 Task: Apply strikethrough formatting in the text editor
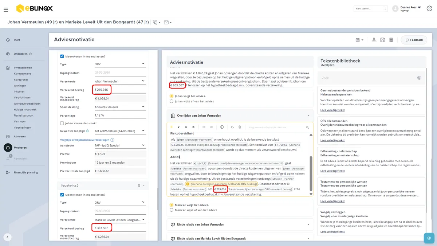click(x=193, y=127)
